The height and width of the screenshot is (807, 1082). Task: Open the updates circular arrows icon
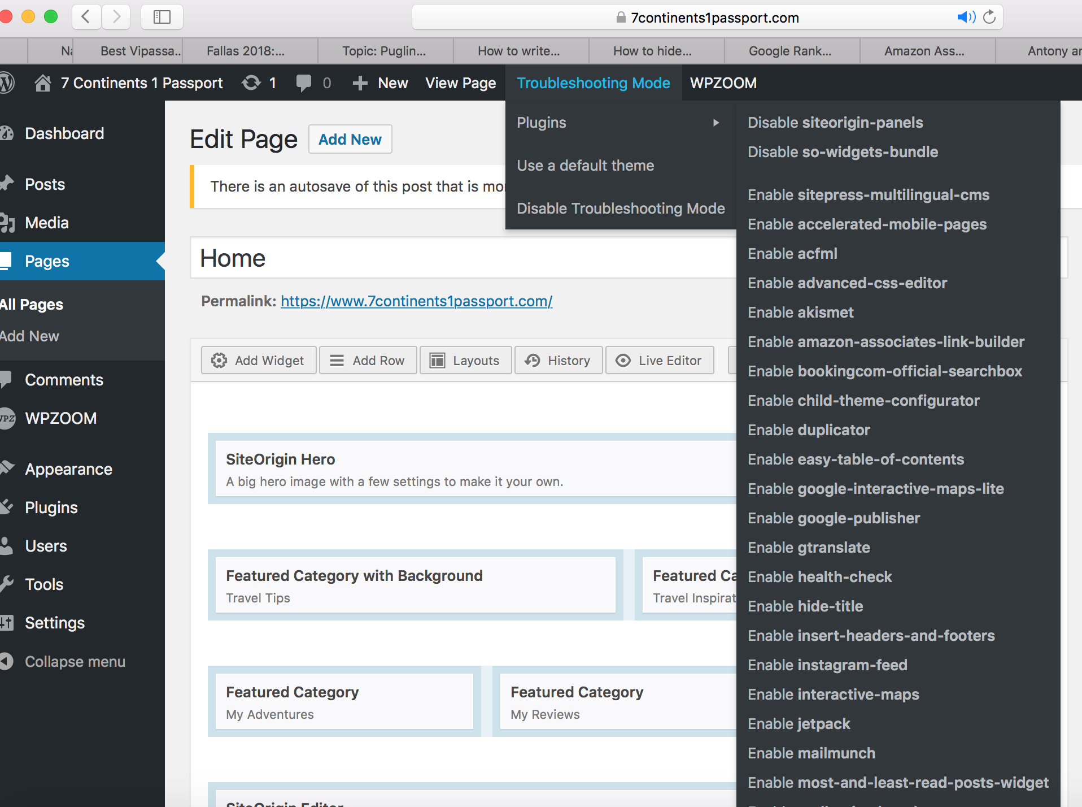[x=251, y=83]
